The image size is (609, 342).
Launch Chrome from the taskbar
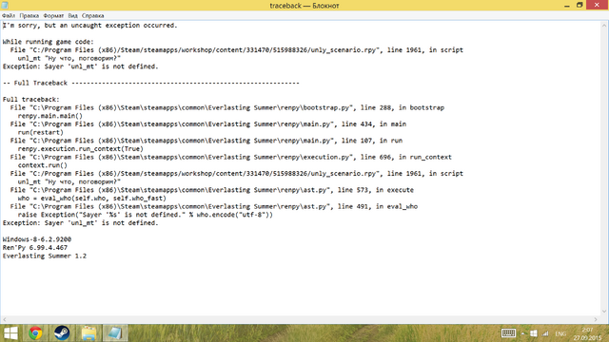(x=35, y=333)
